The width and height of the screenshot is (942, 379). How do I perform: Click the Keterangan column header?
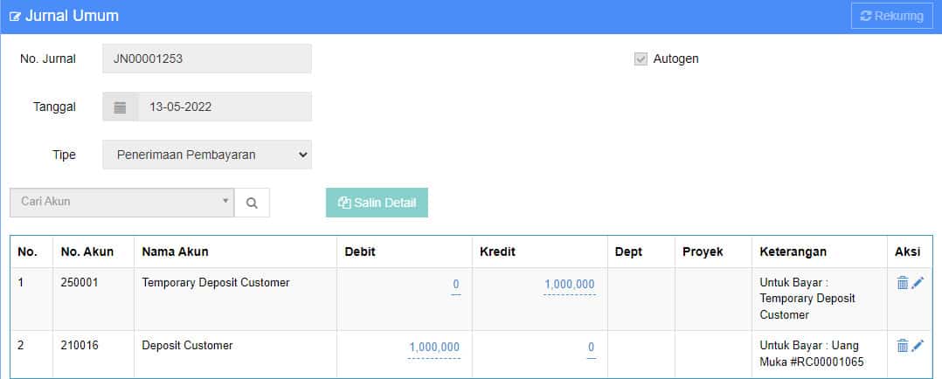pyautogui.click(x=793, y=252)
